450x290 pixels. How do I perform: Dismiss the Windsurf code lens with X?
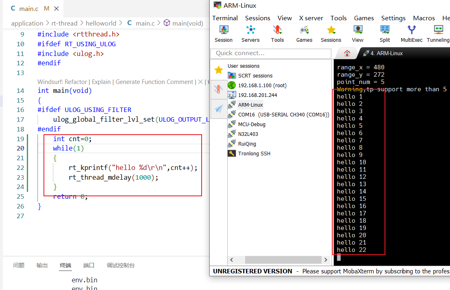[200, 82]
